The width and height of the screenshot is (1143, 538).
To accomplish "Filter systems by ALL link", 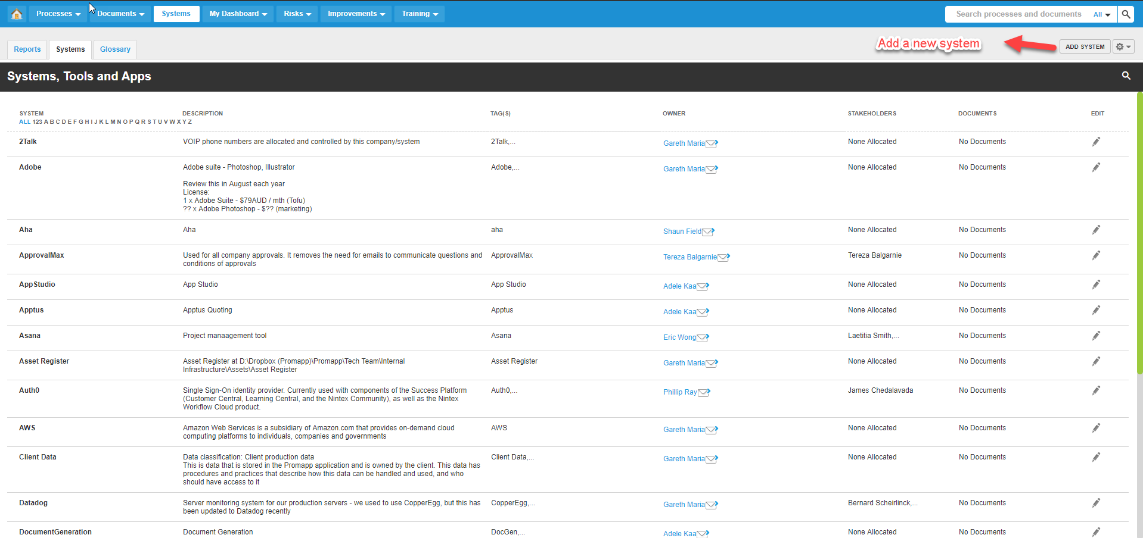I will (24, 122).
